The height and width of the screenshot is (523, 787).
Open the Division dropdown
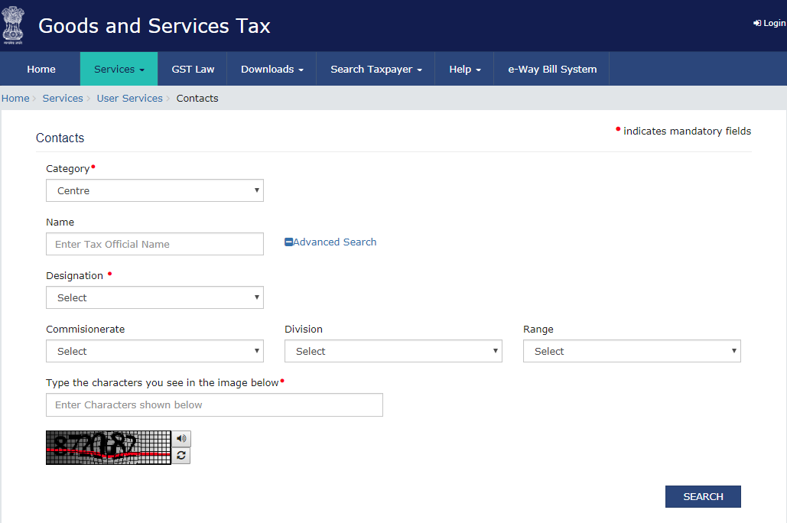click(393, 352)
